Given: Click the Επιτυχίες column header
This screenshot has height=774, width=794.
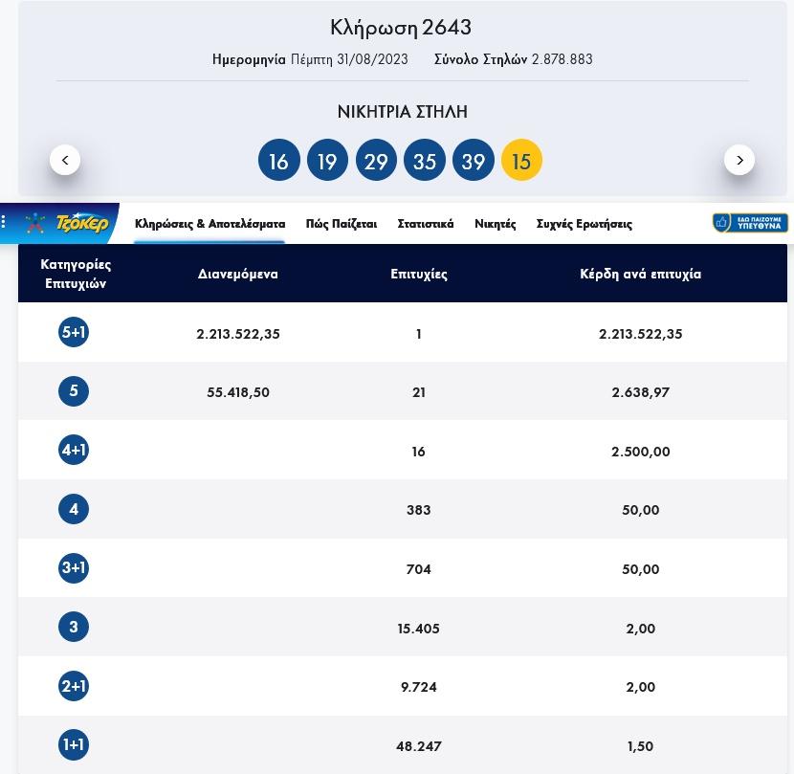Looking at the screenshot, I should [419, 274].
